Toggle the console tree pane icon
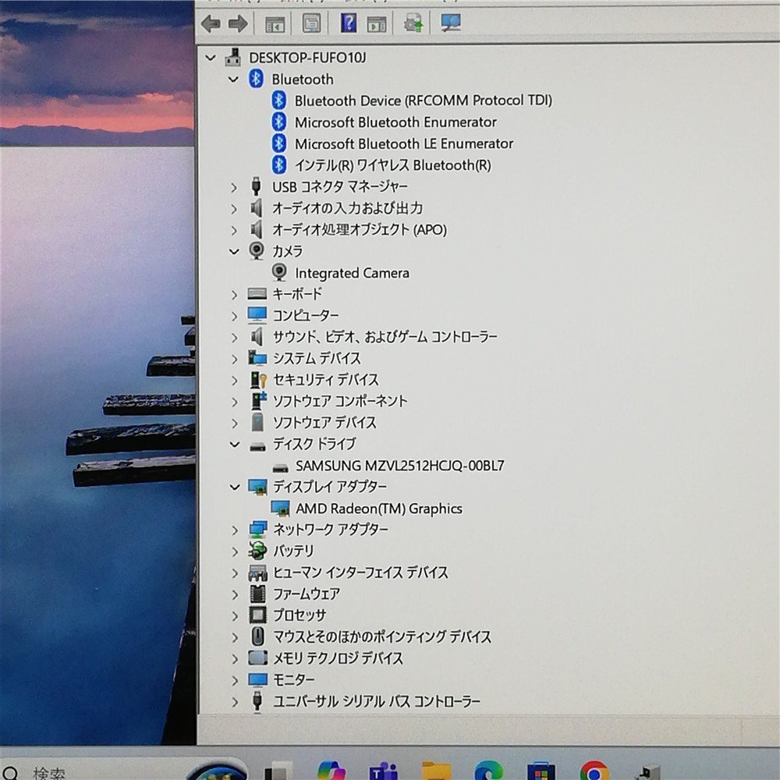 click(274, 23)
